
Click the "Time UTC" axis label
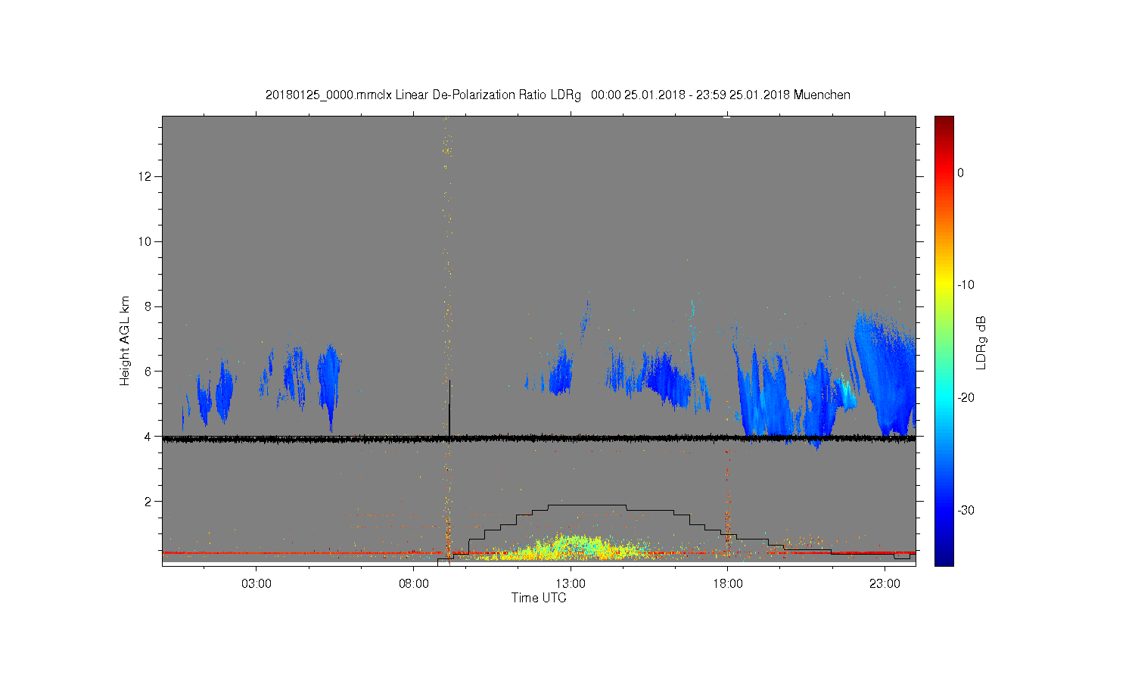(x=539, y=598)
